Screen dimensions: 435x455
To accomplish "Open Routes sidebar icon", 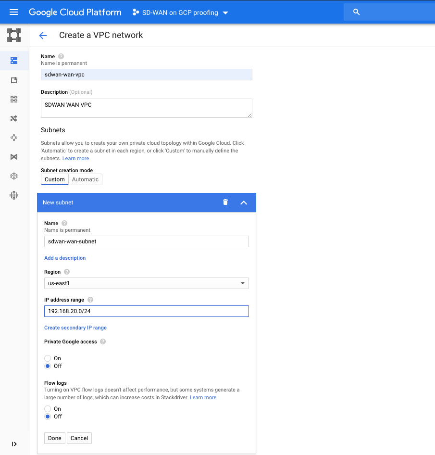I will [x=14, y=118].
